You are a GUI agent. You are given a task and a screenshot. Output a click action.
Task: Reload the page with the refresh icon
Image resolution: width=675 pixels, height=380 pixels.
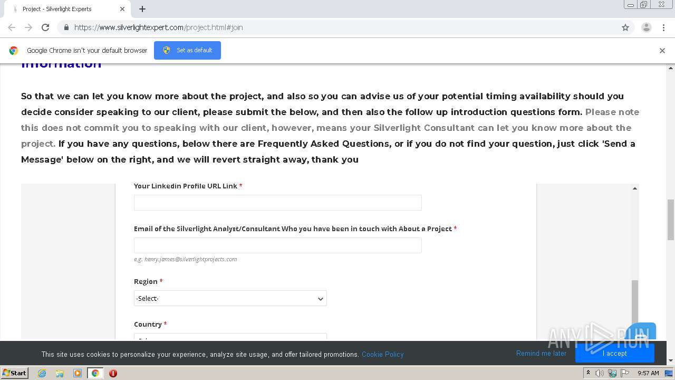45,27
